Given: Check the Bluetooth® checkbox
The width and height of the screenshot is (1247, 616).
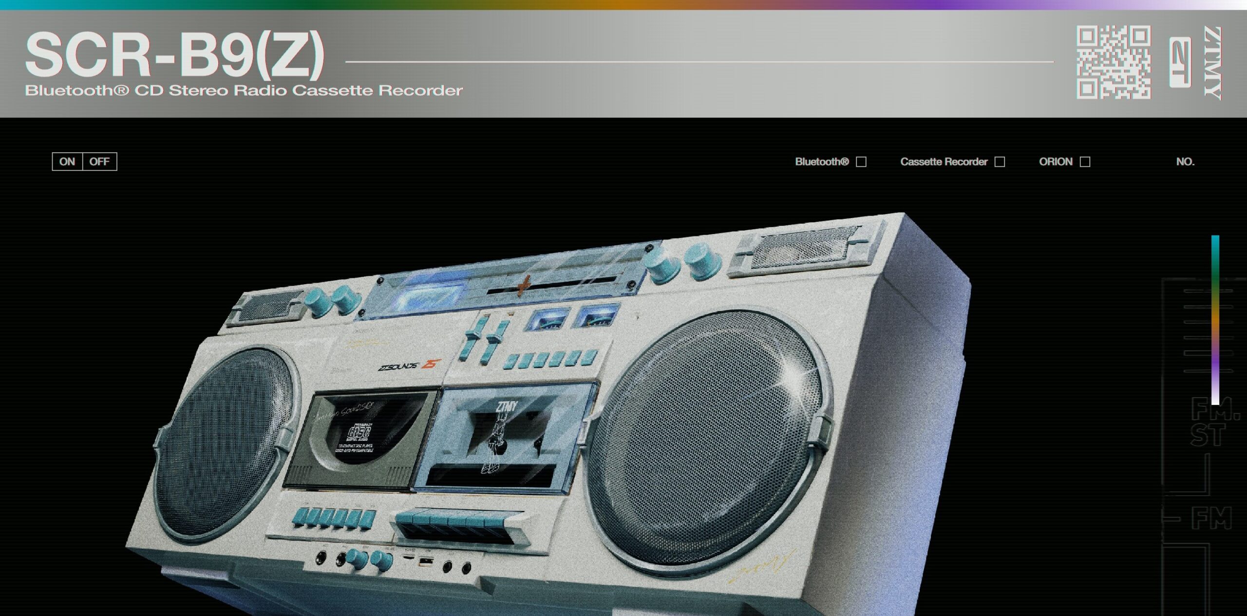Looking at the screenshot, I should coord(861,162).
